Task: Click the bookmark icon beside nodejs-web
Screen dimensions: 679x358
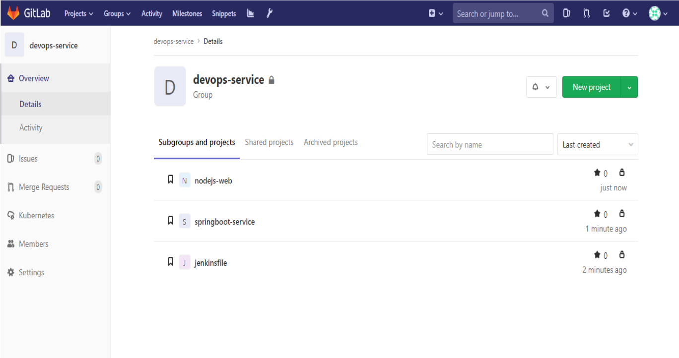Action: (x=170, y=179)
